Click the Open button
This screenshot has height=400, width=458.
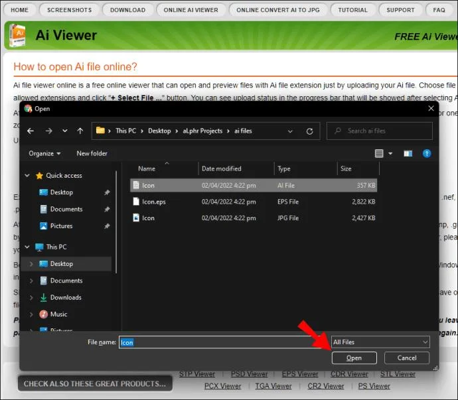coord(354,358)
